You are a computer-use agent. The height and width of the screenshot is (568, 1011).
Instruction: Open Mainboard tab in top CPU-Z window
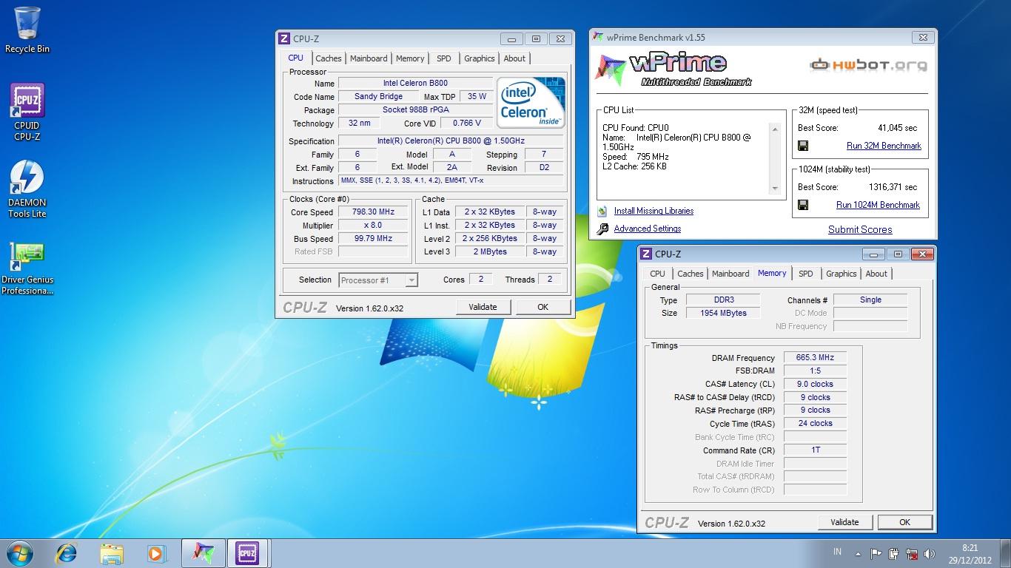tap(369, 58)
